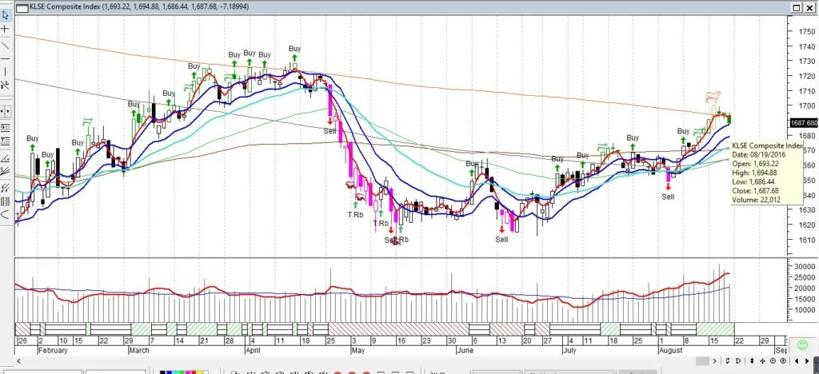Click the 1750 price scale label
Screen dimensions: 819x374
[806, 31]
